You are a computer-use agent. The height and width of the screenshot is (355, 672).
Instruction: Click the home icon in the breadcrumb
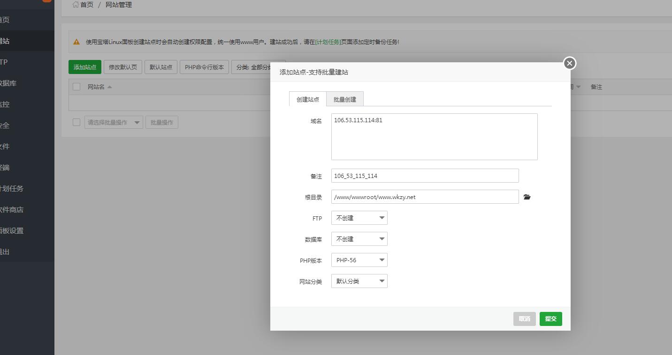click(76, 5)
